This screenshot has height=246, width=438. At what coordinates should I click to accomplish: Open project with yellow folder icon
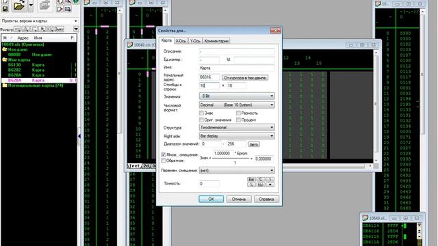point(19,5)
